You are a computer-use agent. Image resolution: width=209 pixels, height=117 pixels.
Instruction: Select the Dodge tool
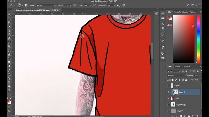(9, 66)
